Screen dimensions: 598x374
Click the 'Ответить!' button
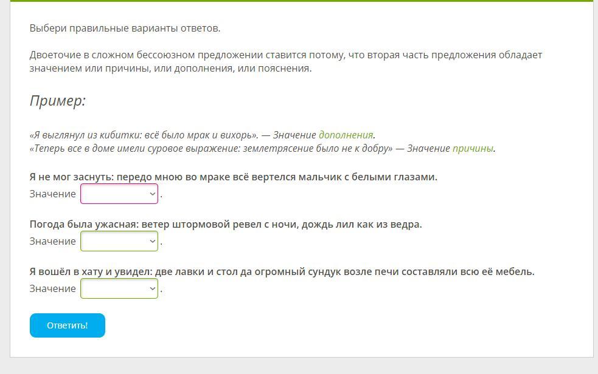pos(68,325)
